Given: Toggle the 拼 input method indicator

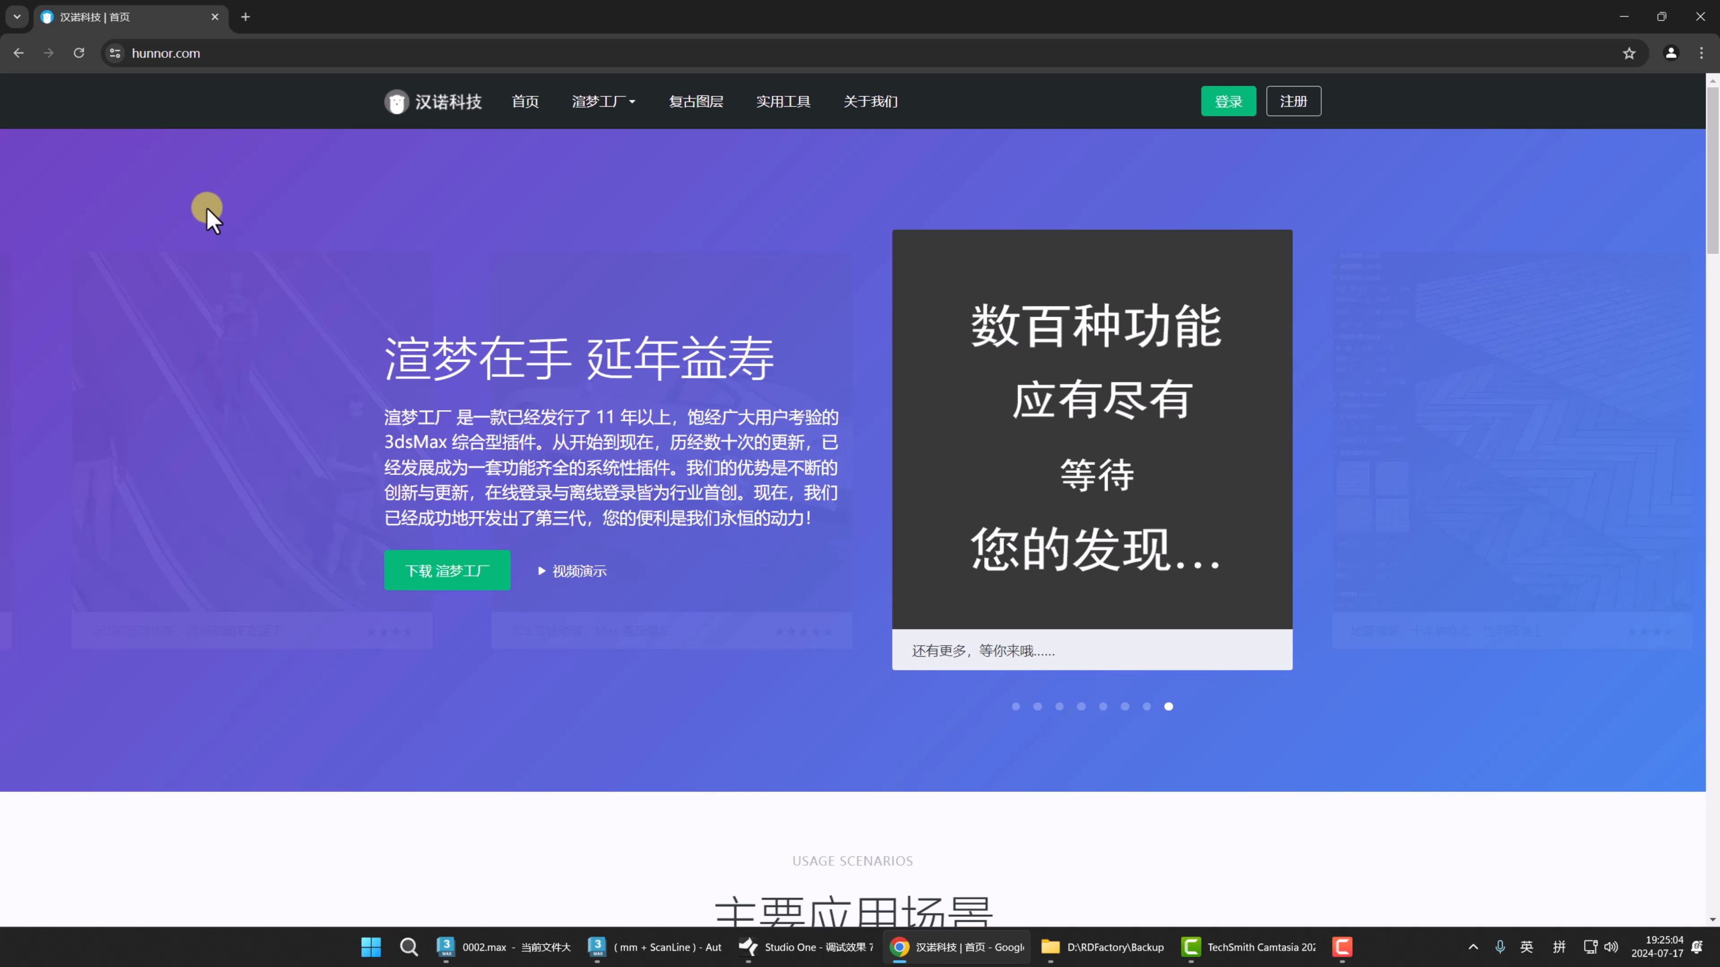Looking at the screenshot, I should pyautogui.click(x=1559, y=946).
